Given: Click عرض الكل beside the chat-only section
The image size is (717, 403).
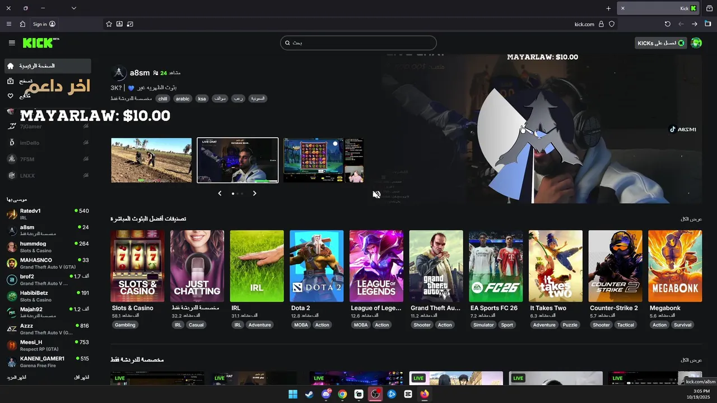Looking at the screenshot, I should [691, 360].
